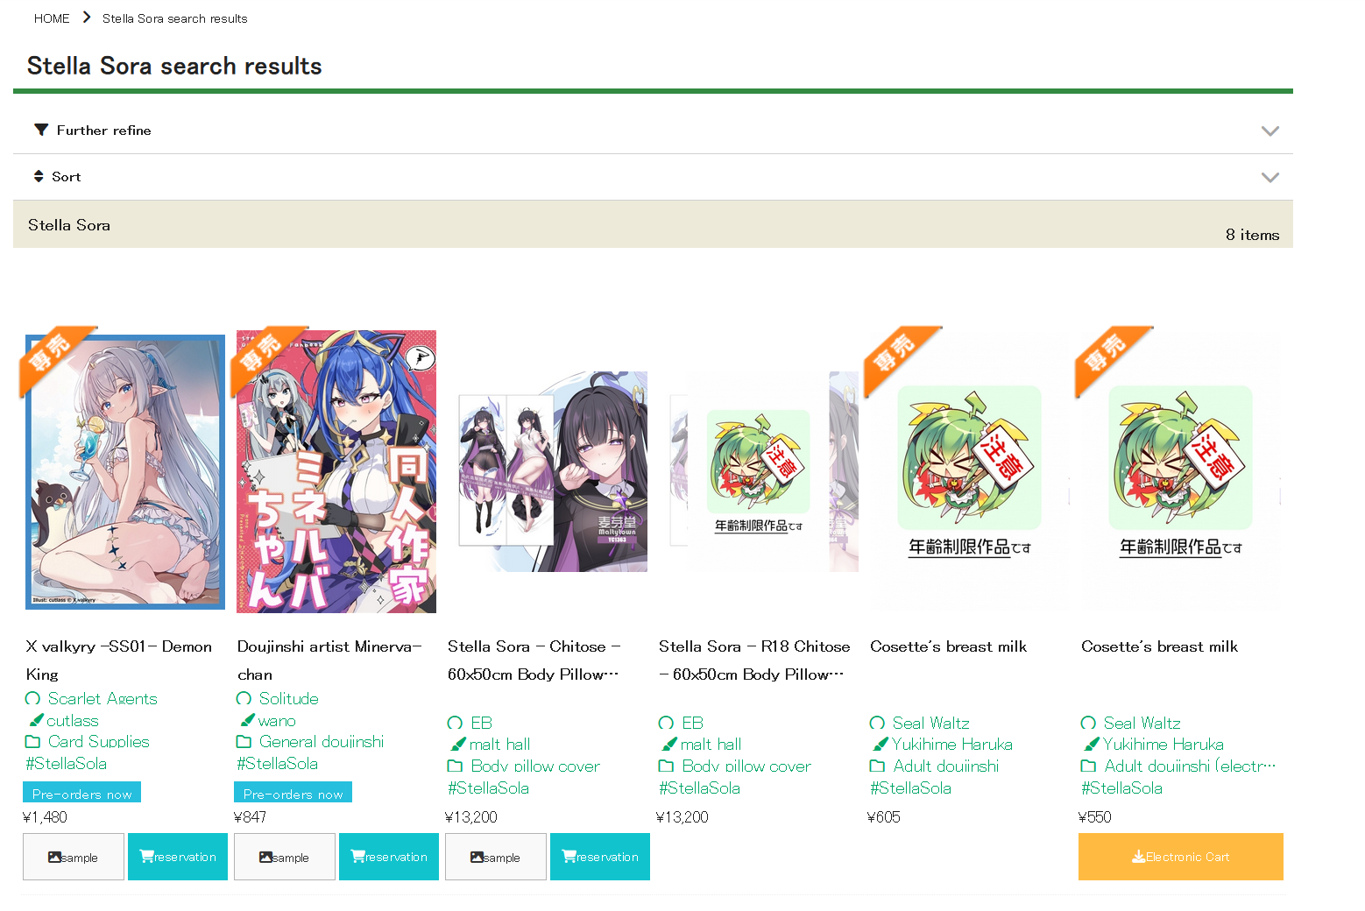Open the X valkyry Demon King cover image
The height and width of the screenshot is (911, 1365).
(124, 471)
